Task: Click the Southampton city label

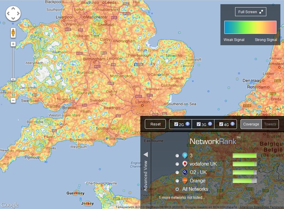Action: coord(107,129)
